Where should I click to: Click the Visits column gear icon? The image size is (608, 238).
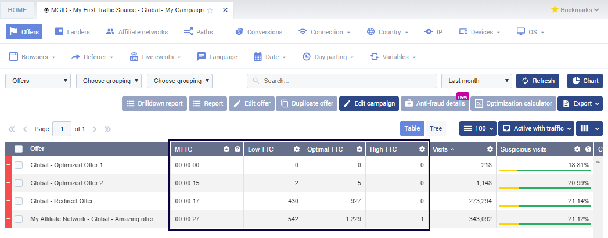[490, 149]
